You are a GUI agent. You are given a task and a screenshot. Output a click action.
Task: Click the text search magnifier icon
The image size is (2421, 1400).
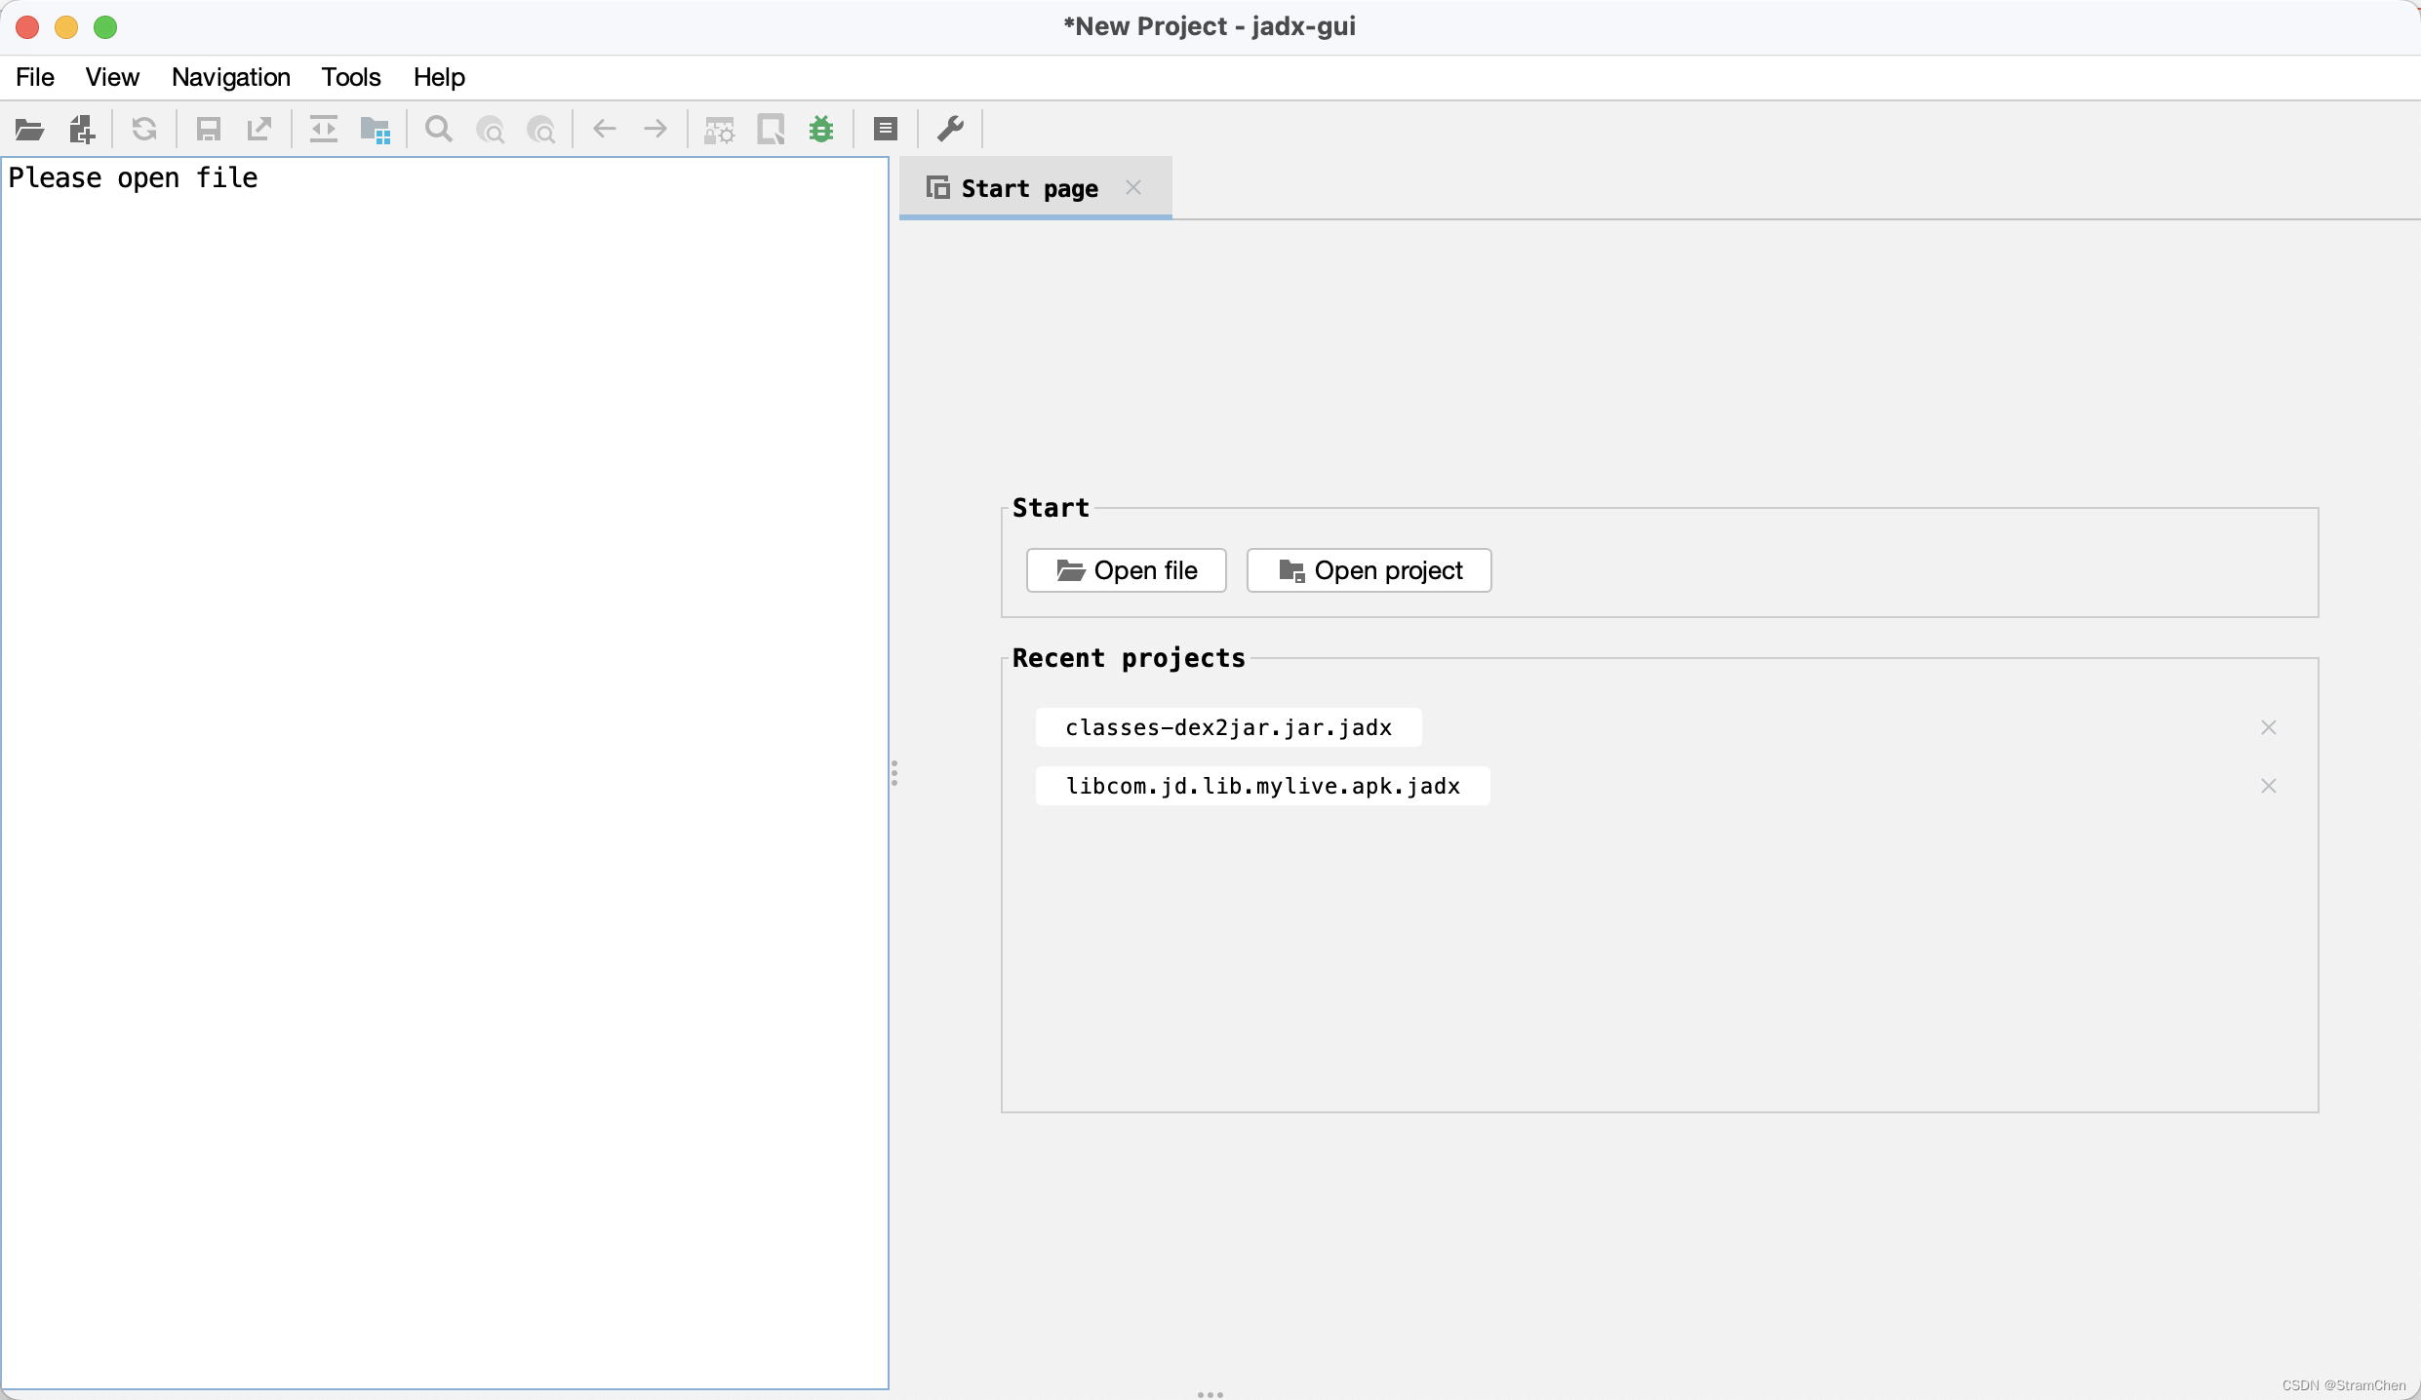click(x=439, y=129)
